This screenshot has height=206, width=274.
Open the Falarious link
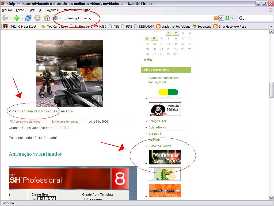[x=154, y=140]
